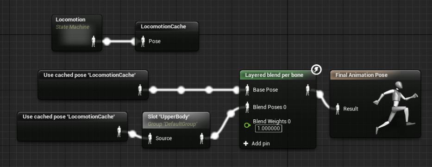Screen dimensions: 432x167
Task: Click Layered blend per bone output pin
Action: point(308,90)
